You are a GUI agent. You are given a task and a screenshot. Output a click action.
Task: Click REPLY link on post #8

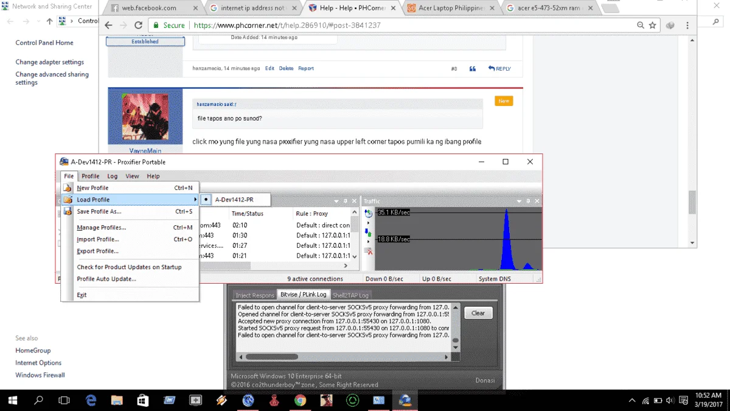[x=499, y=69]
